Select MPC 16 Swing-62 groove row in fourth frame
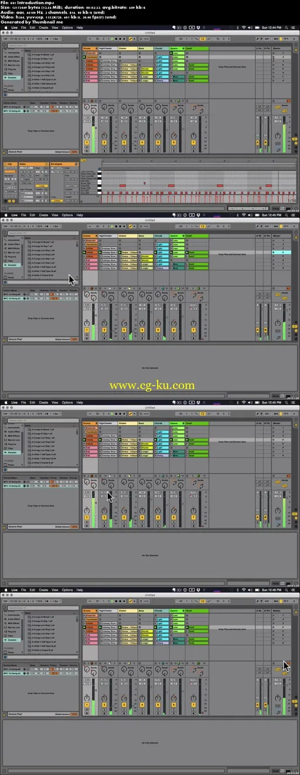This screenshot has height=775, width=300. click(x=41, y=672)
